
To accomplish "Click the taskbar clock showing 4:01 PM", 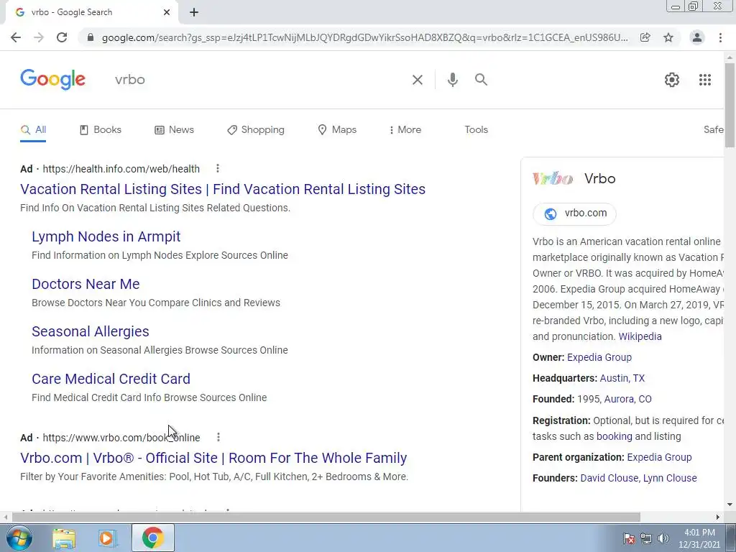I will click(x=699, y=538).
